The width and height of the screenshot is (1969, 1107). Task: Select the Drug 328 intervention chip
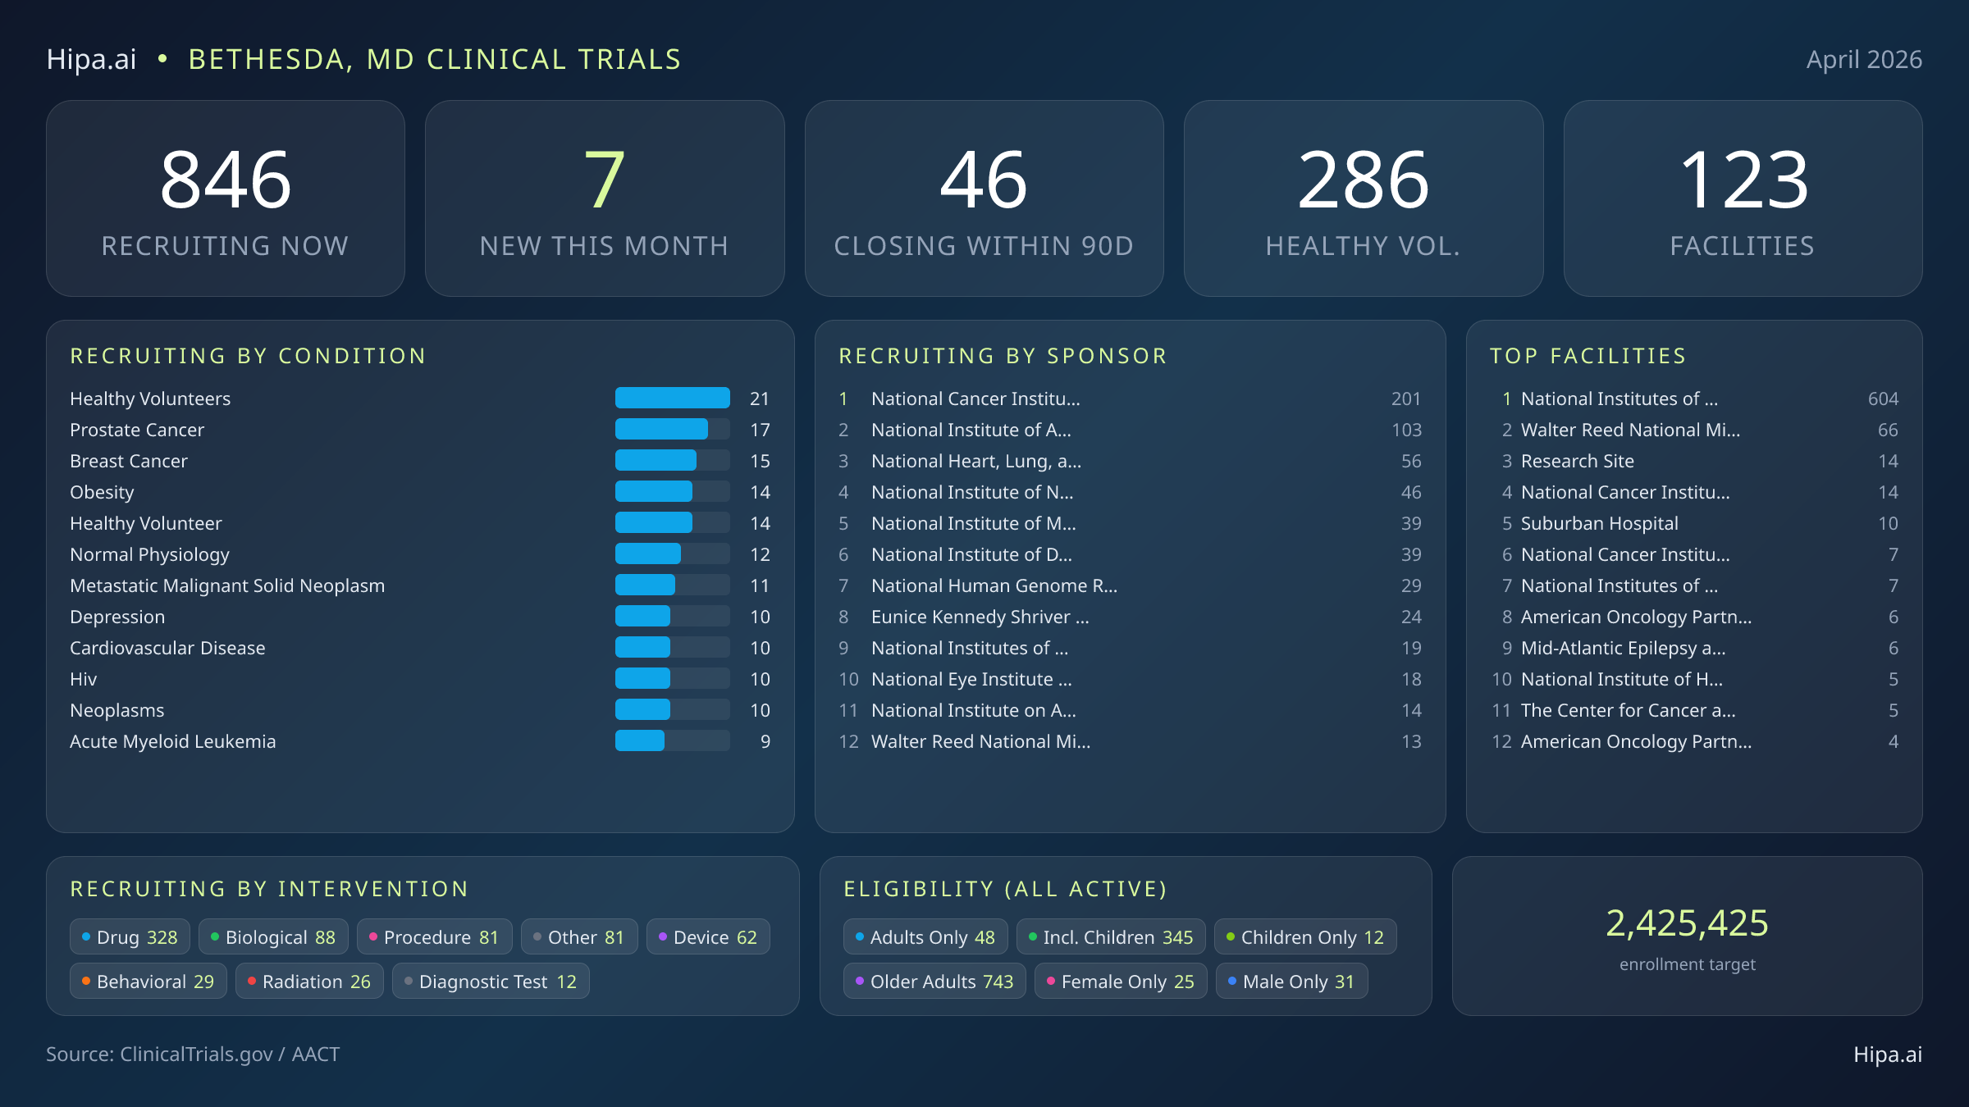click(x=130, y=936)
